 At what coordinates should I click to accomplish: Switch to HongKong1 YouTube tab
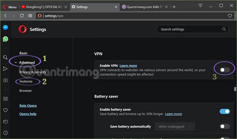(44, 7)
